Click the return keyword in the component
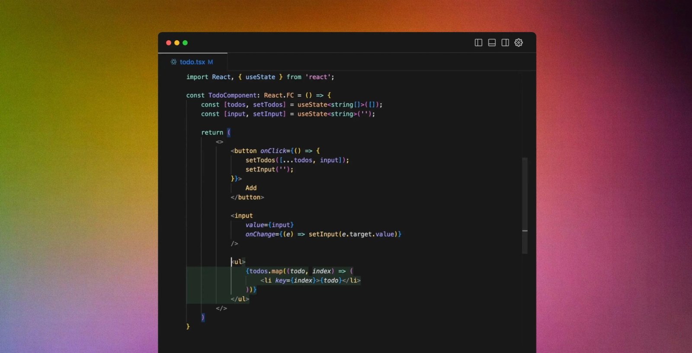The image size is (692, 353). pyautogui.click(x=212, y=132)
